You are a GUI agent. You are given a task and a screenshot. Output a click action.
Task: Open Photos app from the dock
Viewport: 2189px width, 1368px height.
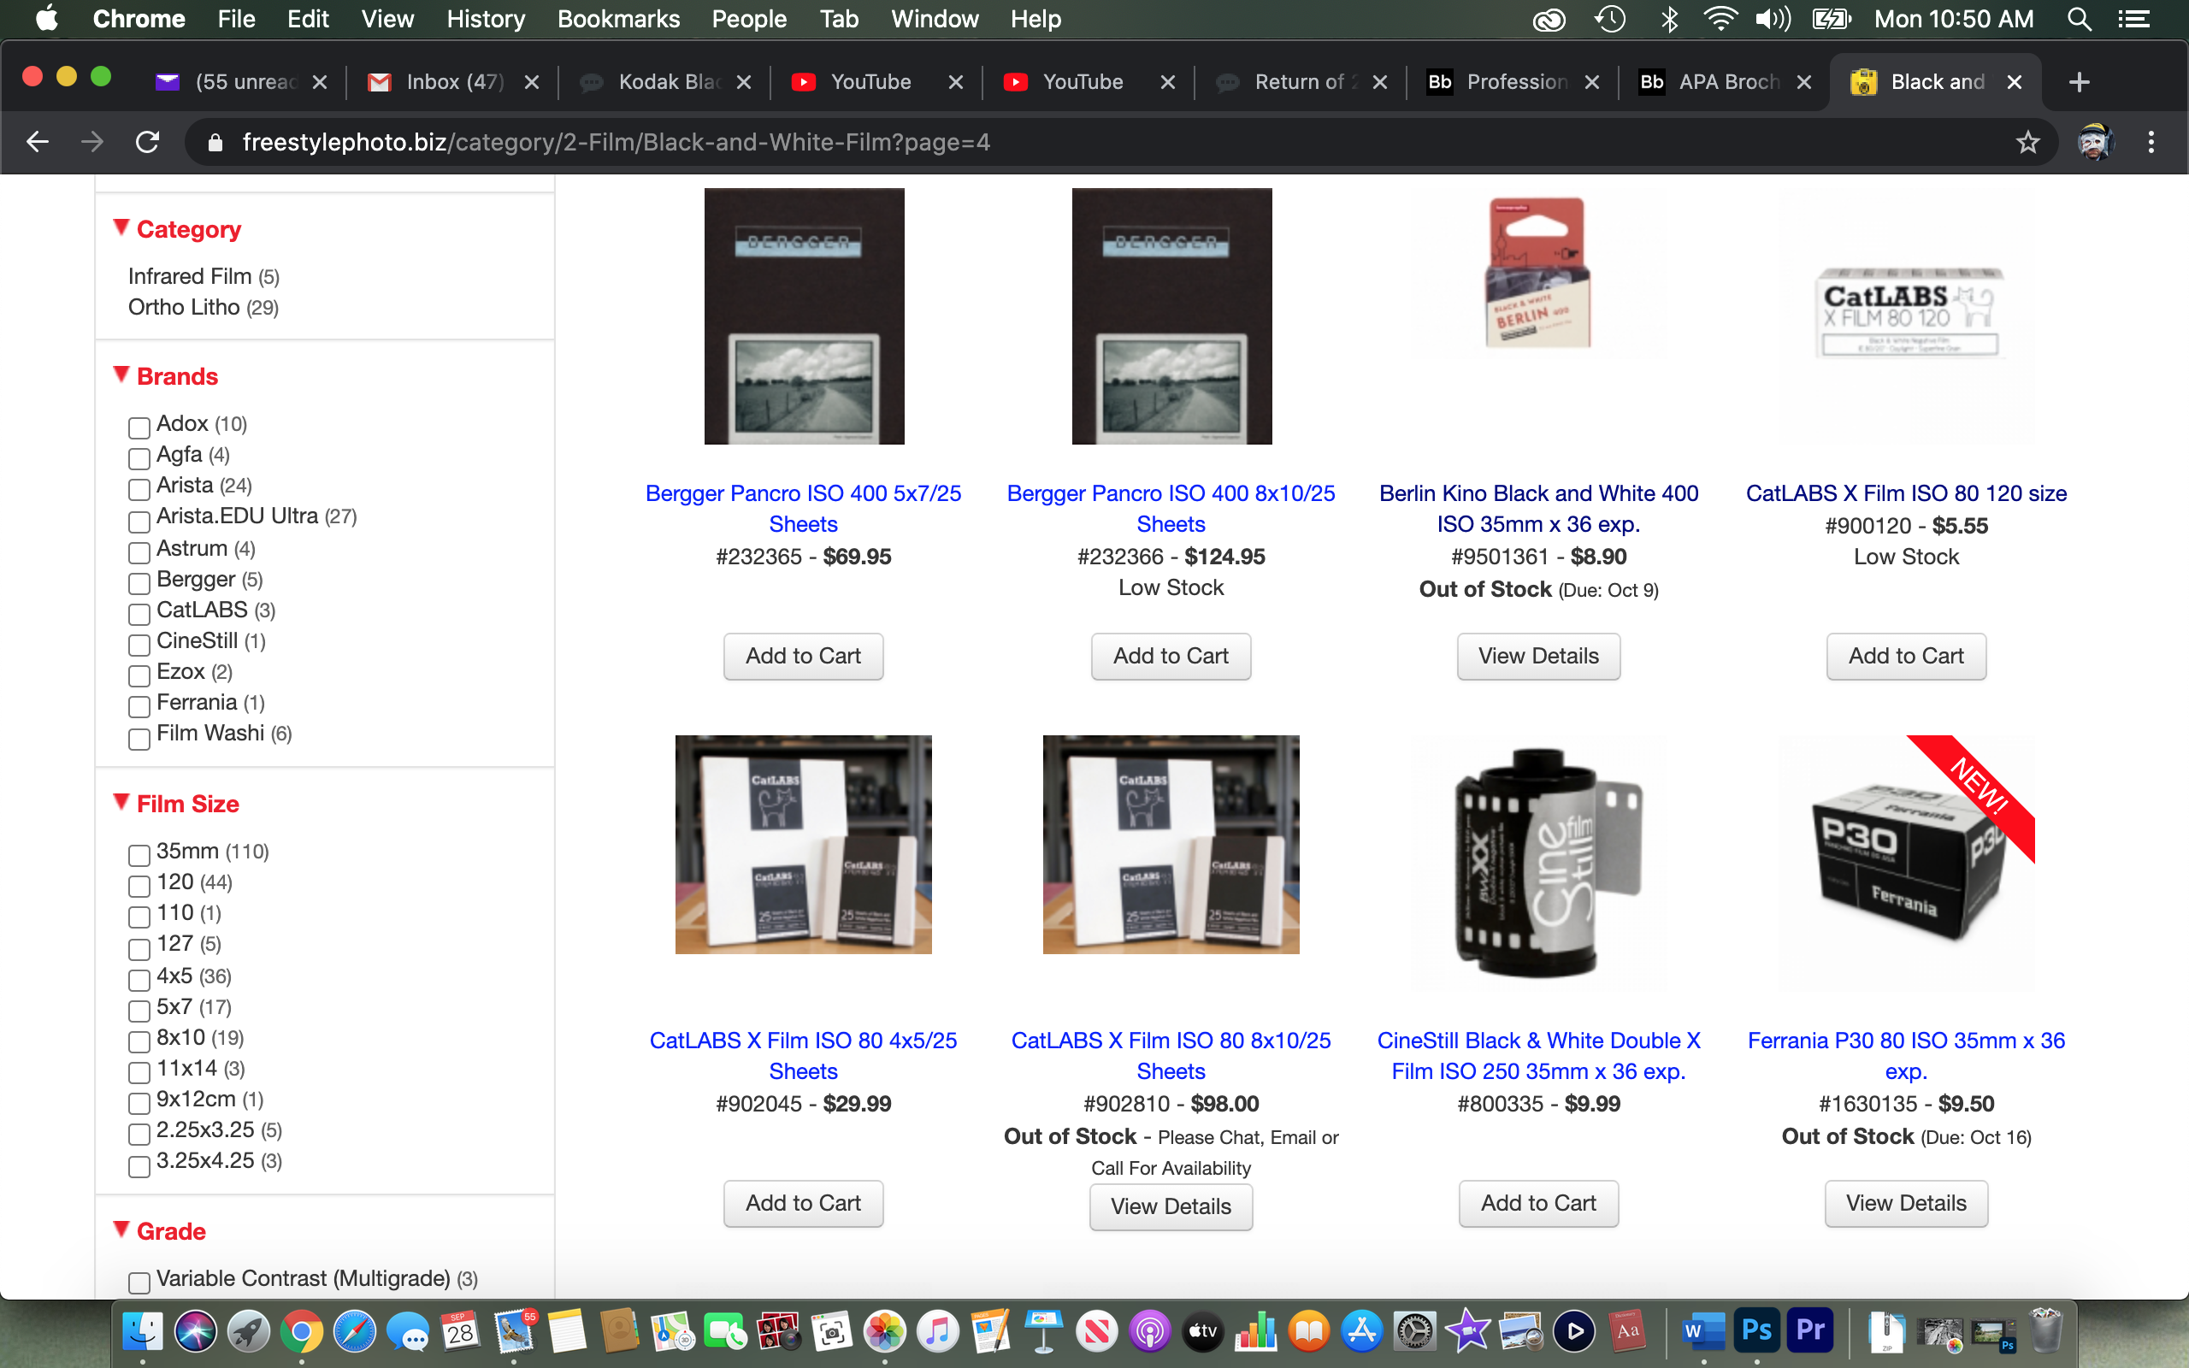tap(884, 1331)
